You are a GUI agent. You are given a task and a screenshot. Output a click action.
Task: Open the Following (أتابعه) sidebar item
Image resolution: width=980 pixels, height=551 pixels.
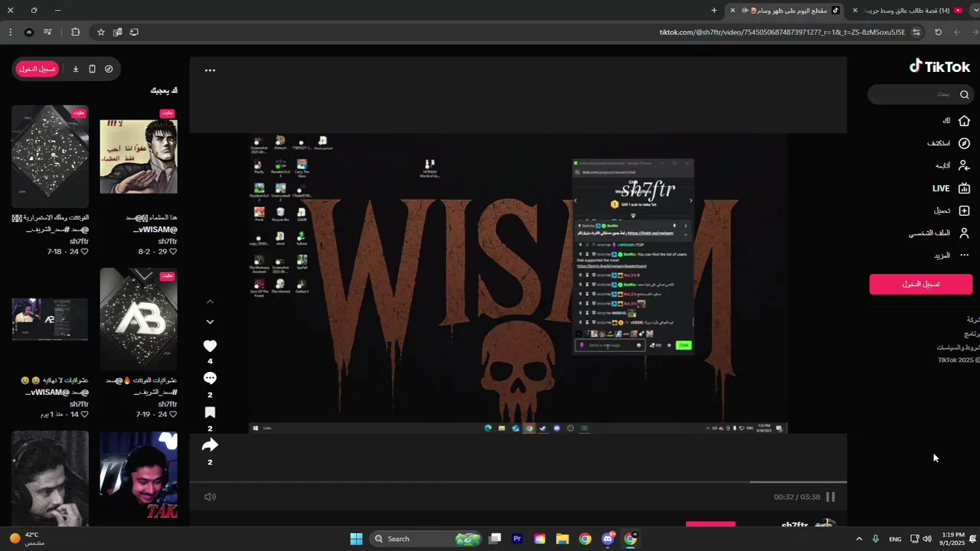952,165
